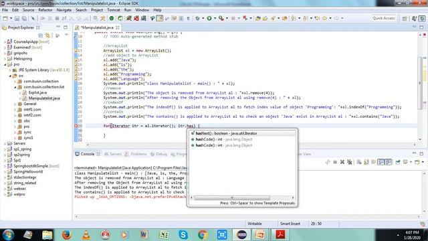The width and height of the screenshot is (428, 241).
Task: Click the New file wizard icon
Action: (x=5, y=18)
